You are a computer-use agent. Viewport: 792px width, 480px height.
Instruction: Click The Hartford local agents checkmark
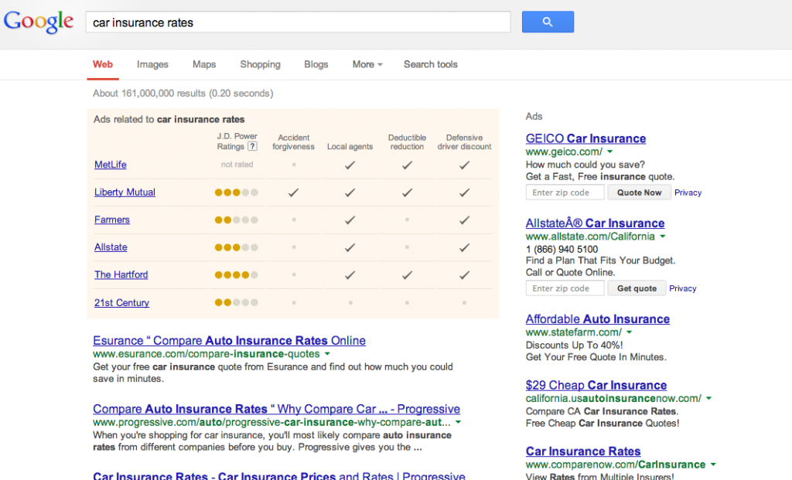pos(350,275)
